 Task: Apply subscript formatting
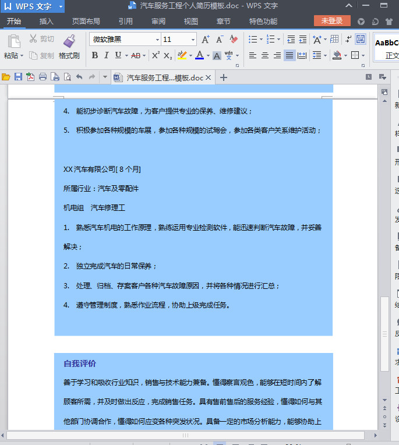[168, 56]
